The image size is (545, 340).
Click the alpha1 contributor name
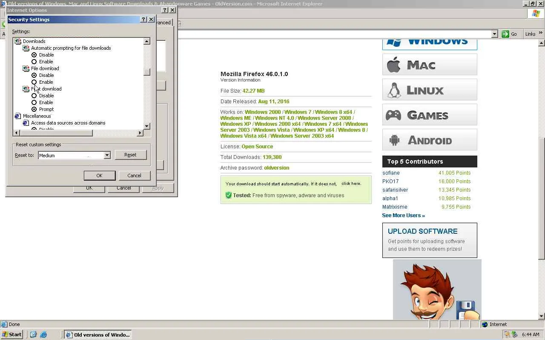click(x=390, y=198)
